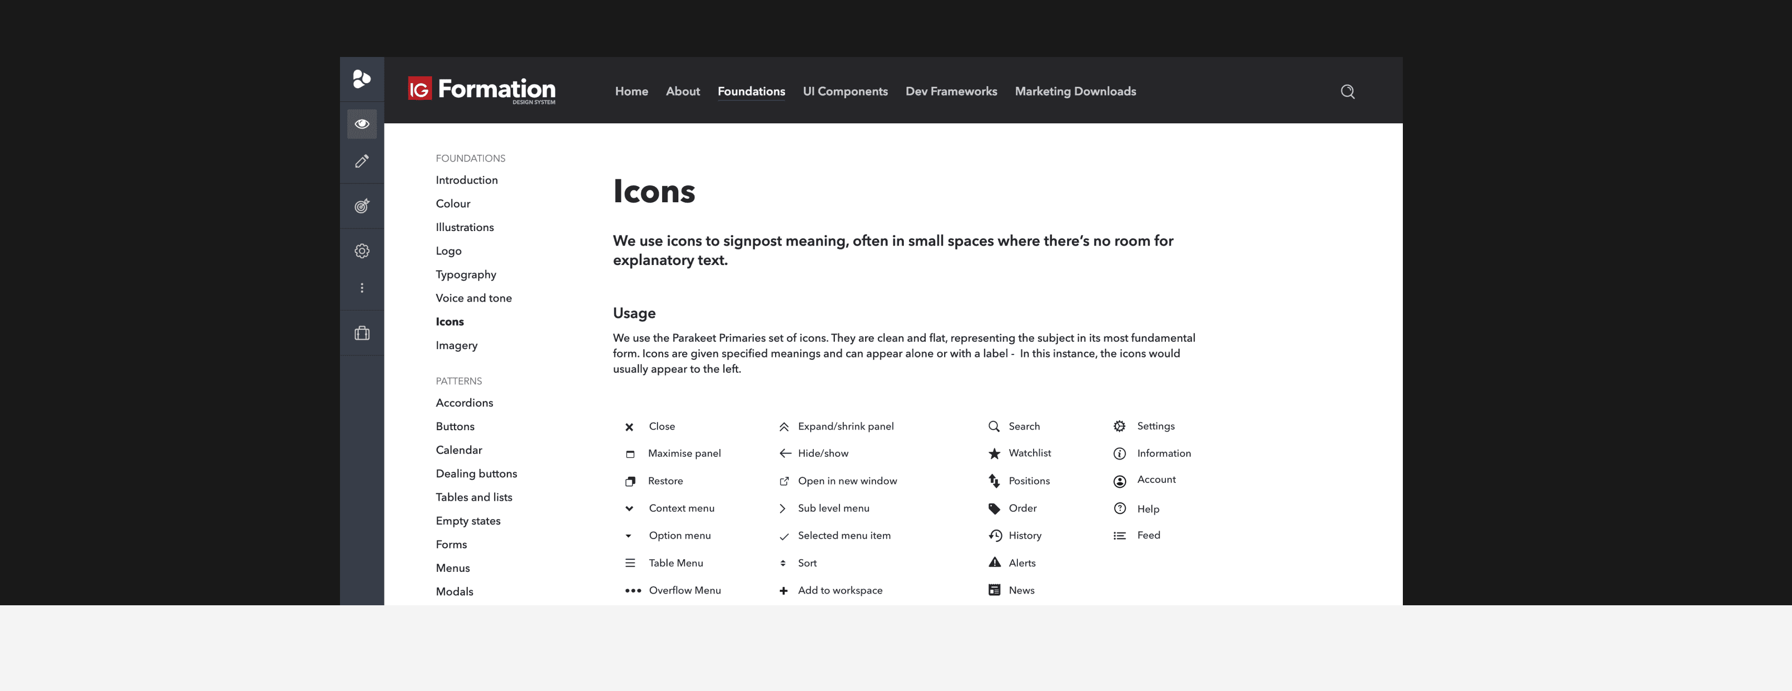This screenshot has height=691, width=1792.
Task: Click the target goal icon in sidebar
Action: [x=362, y=206]
